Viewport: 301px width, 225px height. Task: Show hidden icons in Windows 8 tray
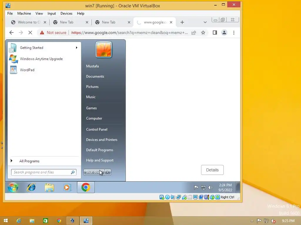252,221
